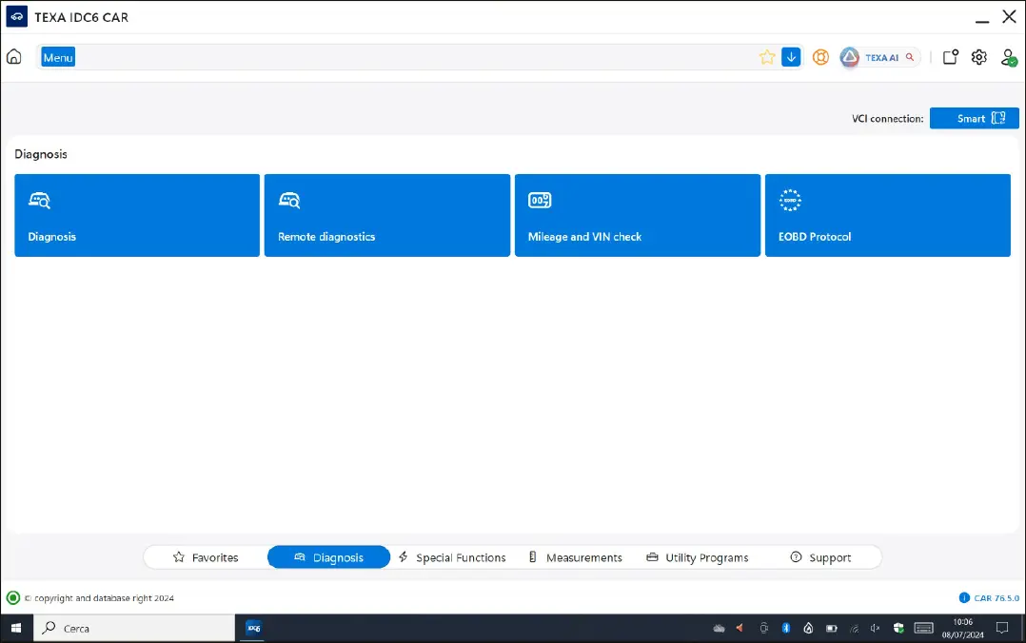Viewport: 1026px width, 643px height.
Task: Click the Home icon in the toolbar
Action: pos(14,57)
